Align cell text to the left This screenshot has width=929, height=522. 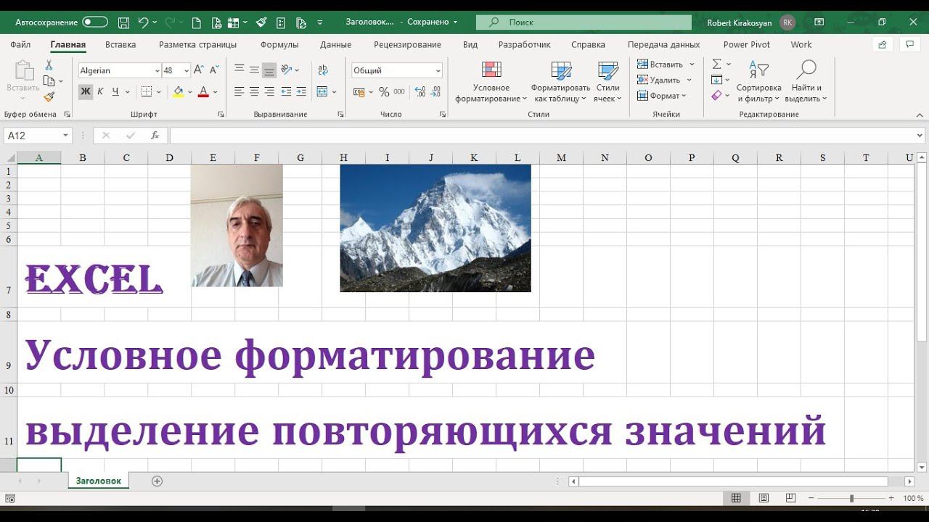(240, 92)
